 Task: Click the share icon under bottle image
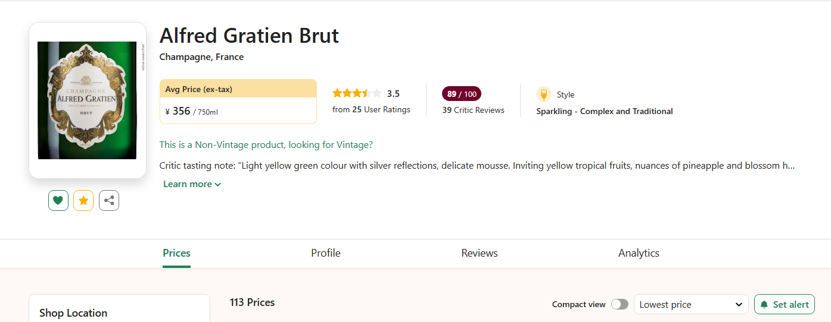[109, 201]
